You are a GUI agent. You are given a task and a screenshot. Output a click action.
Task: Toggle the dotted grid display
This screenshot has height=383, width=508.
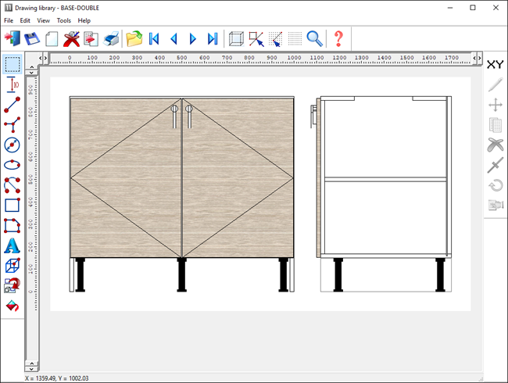pyautogui.click(x=295, y=38)
